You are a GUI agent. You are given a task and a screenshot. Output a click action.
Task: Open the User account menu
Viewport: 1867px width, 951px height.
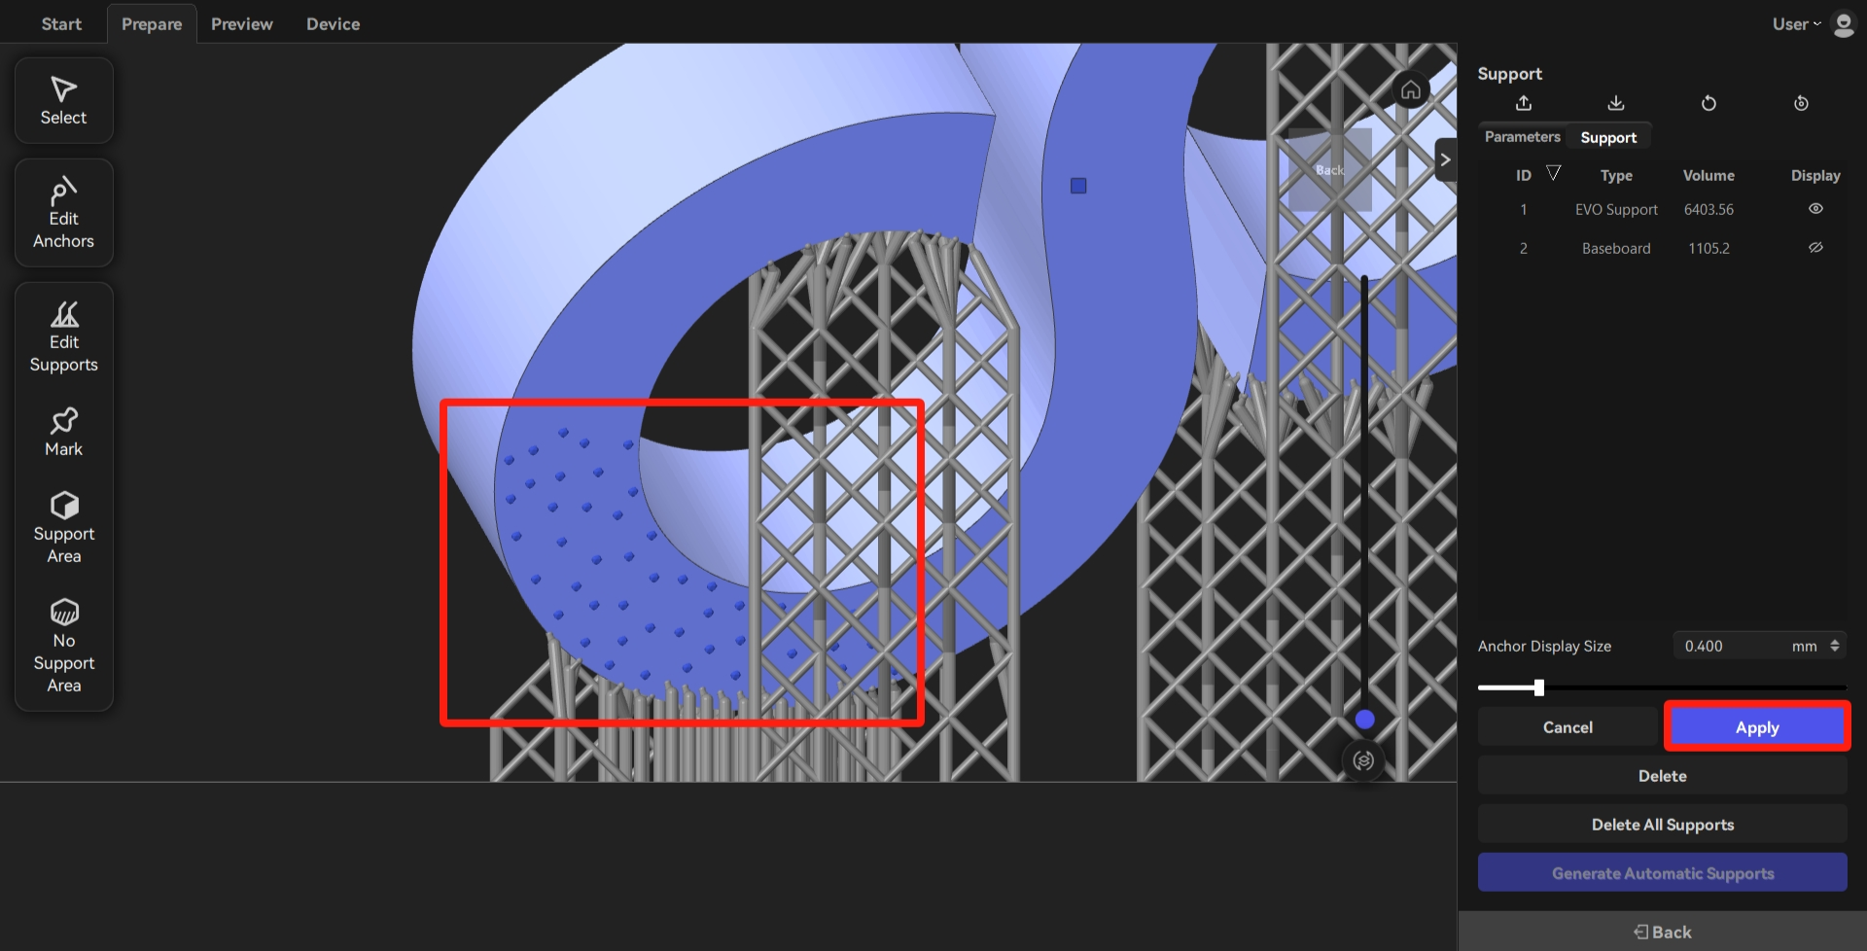(1795, 23)
